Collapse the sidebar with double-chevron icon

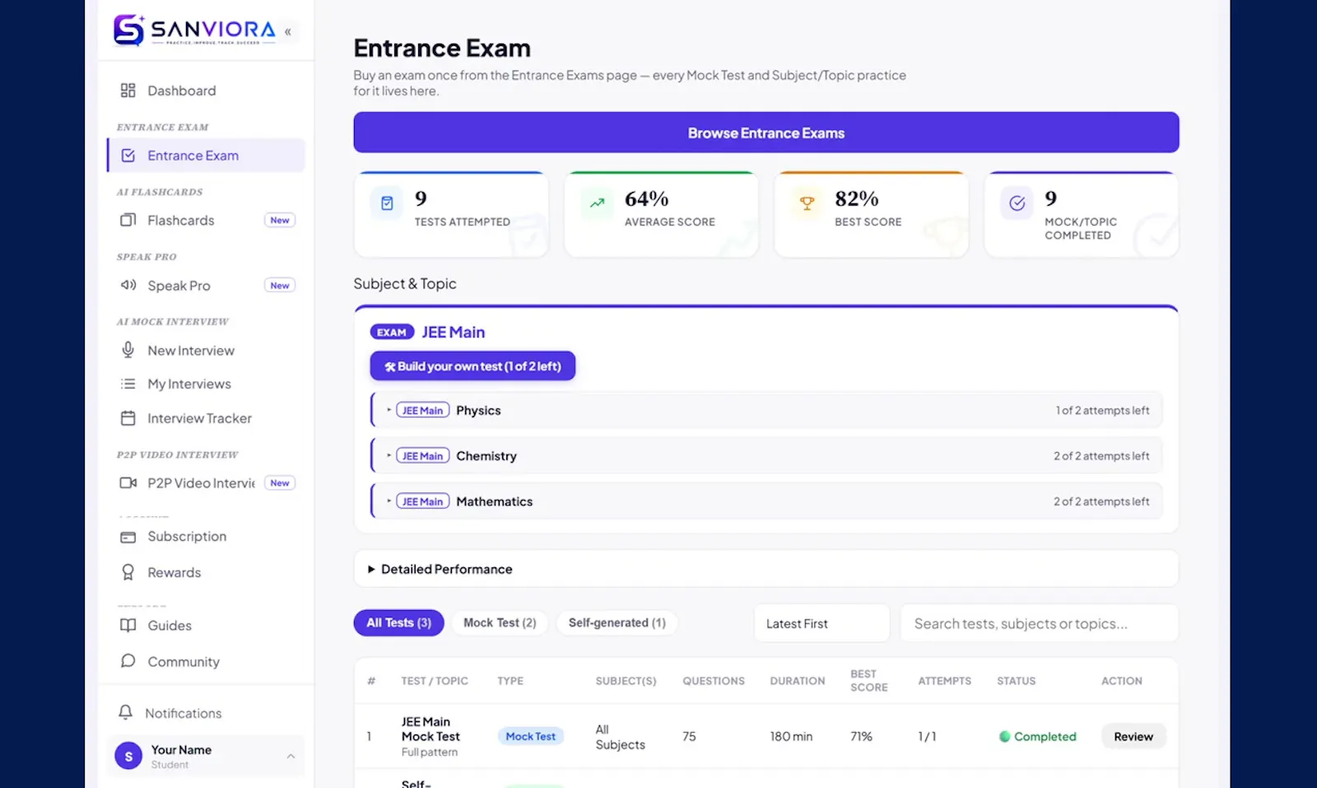point(288,31)
